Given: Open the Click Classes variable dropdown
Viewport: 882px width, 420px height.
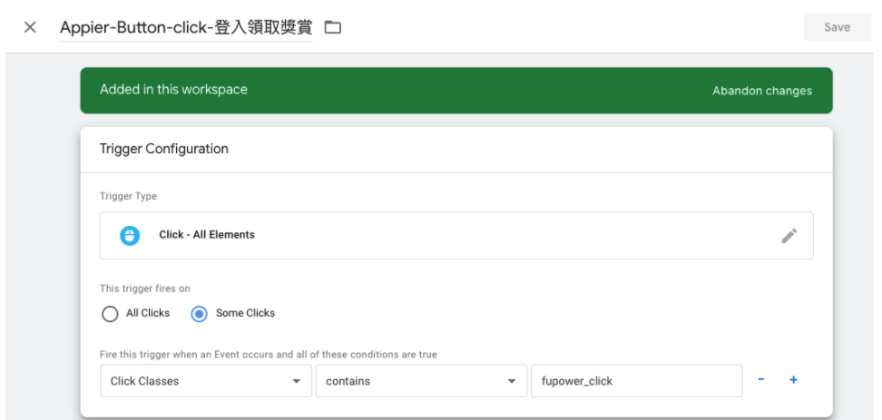Looking at the screenshot, I should pyautogui.click(x=204, y=381).
